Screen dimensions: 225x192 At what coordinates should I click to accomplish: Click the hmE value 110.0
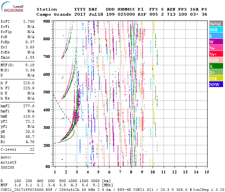pos(29,116)
